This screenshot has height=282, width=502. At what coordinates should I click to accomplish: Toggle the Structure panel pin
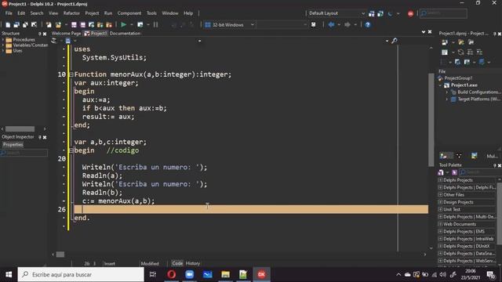pos(40,34)
